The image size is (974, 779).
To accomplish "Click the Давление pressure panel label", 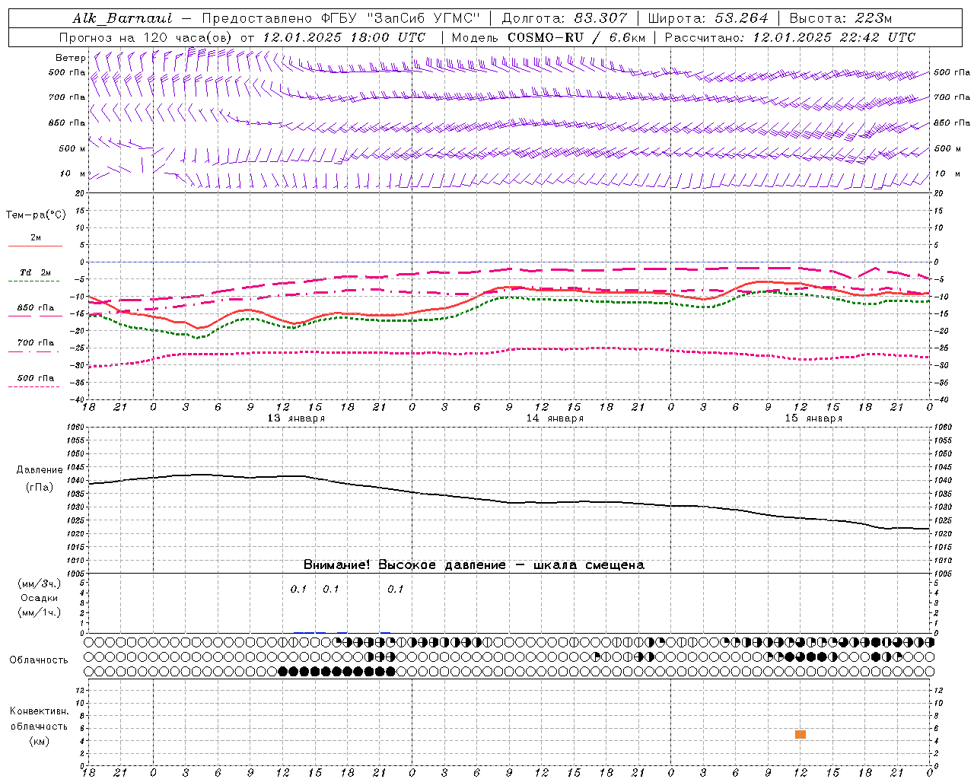I will coord(40,470).
